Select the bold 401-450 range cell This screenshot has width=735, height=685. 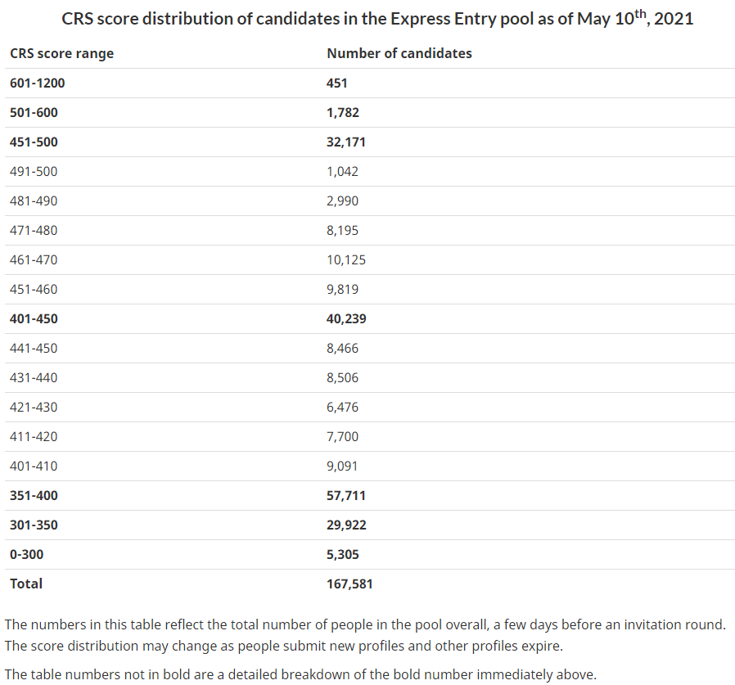tap(34, 318)
